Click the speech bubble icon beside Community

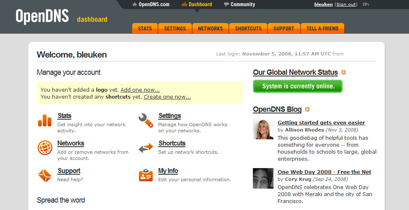pos(227,5)
